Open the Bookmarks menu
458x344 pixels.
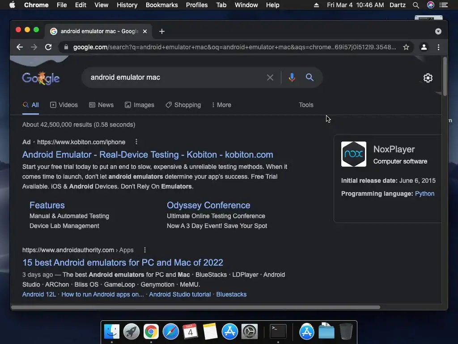(162, 5)
